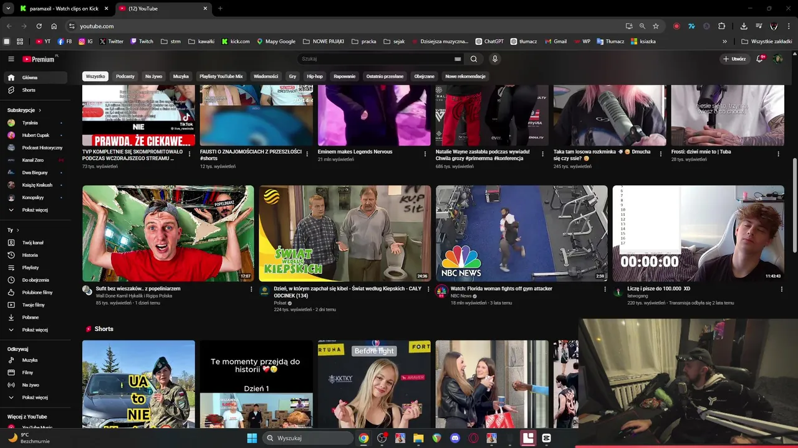Select the Ostatnio przesłane chip
Viewport: 798px width, 448px height.
click(x=385, y=77)
